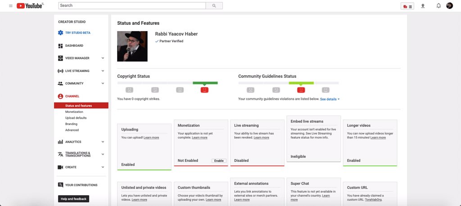Image resolution: width=461 pixels, height=206 pixels.
Task: Click the search magnifier button
Action: (214, 5)
